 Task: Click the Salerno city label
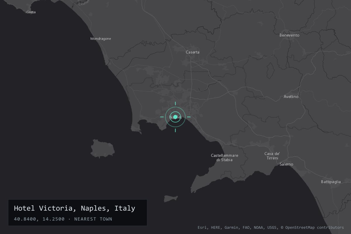(286, 164)
